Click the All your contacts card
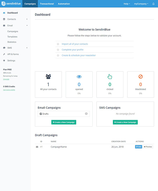Image resolution: width=158 pixels, height=191 pixels. coord(48,84)
